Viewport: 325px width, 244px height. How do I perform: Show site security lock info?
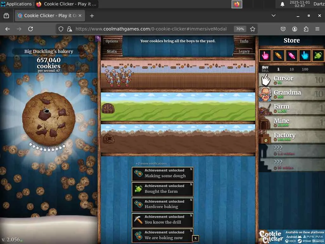point(70,29)
